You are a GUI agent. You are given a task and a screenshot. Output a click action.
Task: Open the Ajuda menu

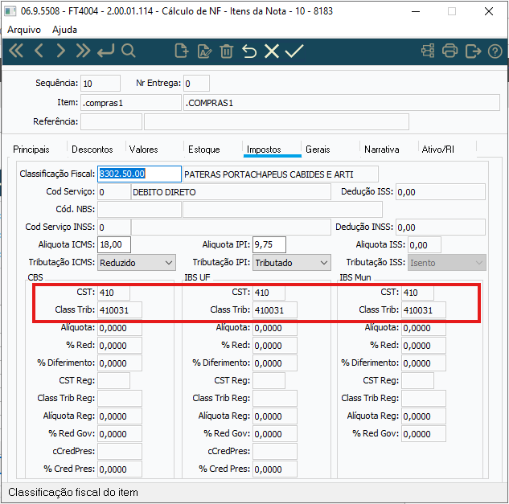pyautogui.click(x=64, y=30)
